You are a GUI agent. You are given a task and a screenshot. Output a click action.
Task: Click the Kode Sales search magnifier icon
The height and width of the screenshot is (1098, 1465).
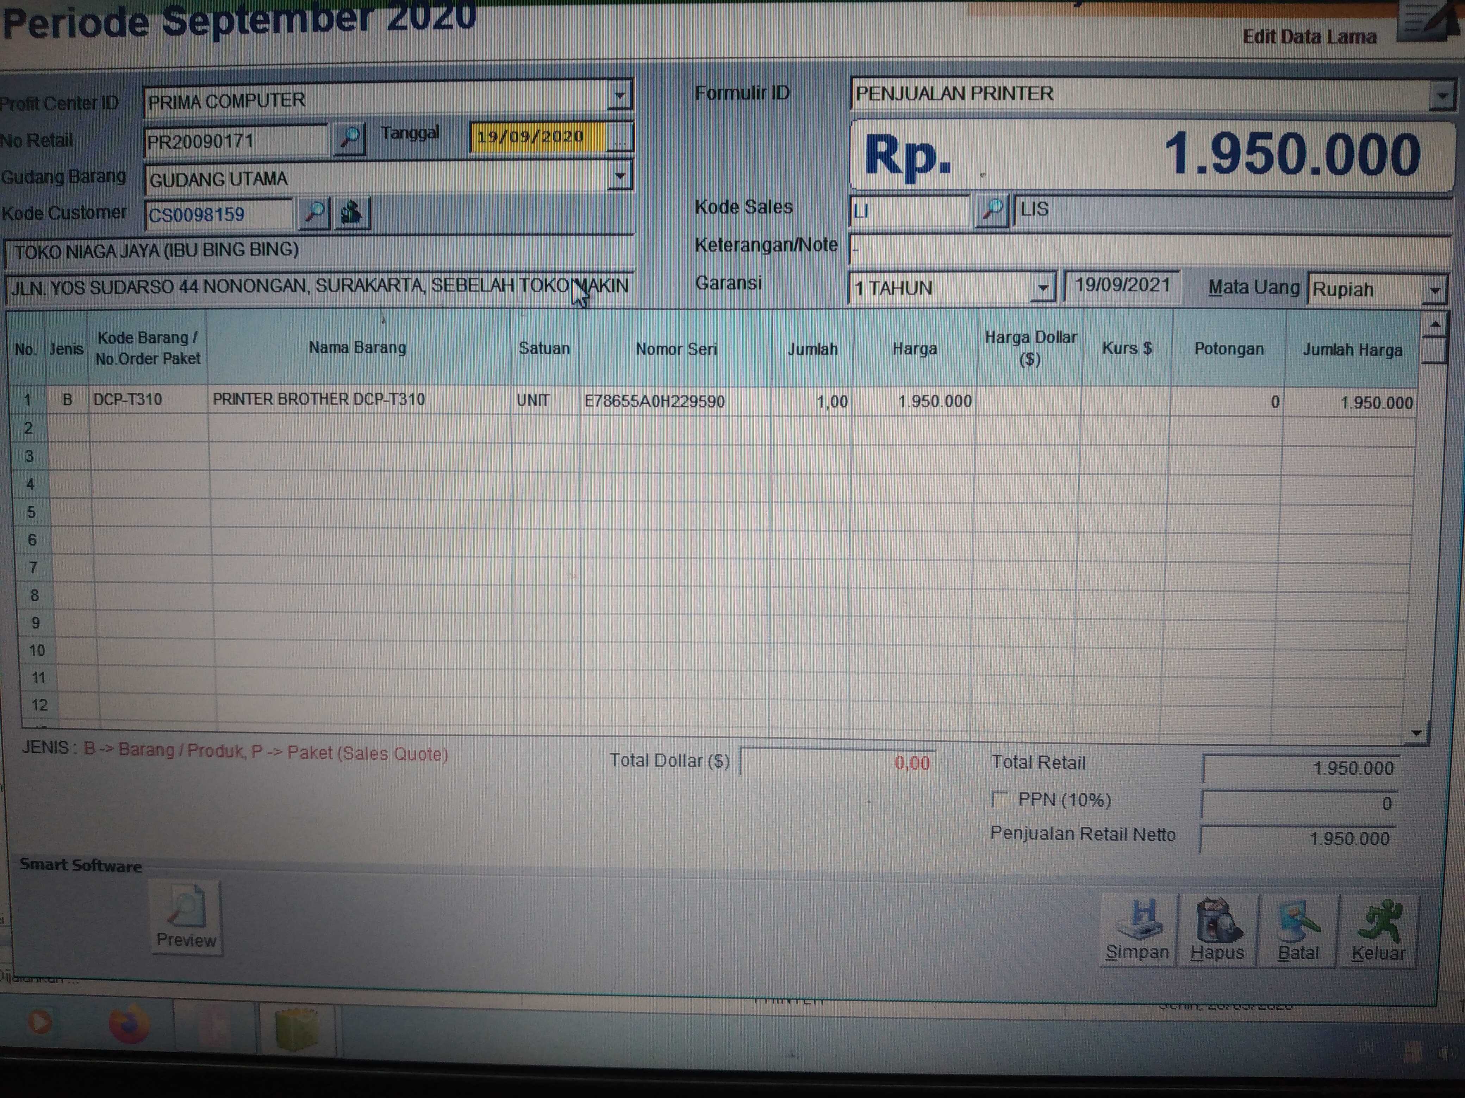[991, 210]
